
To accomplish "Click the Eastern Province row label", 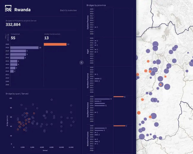I will 88,23.
